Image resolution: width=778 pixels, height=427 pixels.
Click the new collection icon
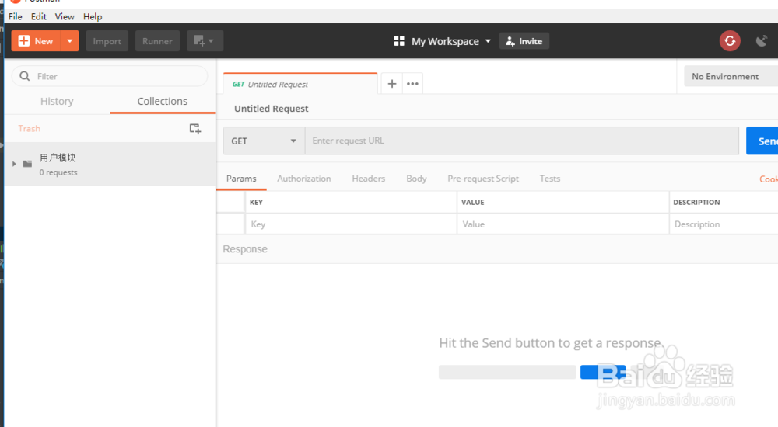click(194, 129)
